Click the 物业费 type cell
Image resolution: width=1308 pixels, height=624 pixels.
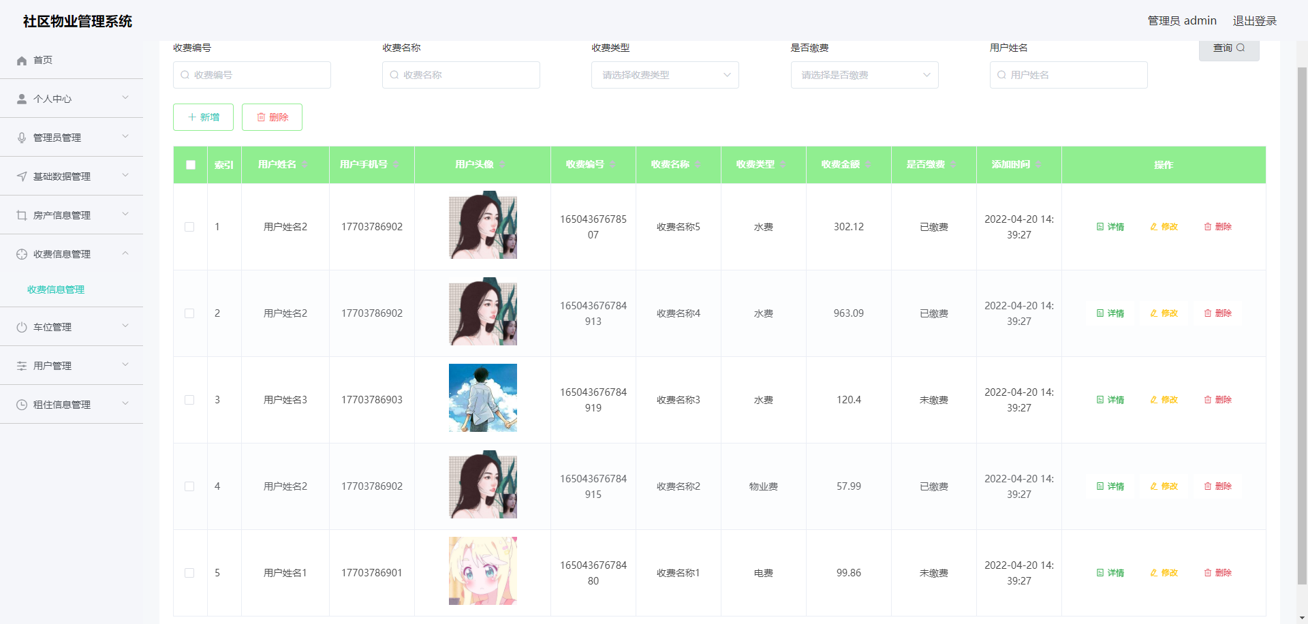[764, 486]
